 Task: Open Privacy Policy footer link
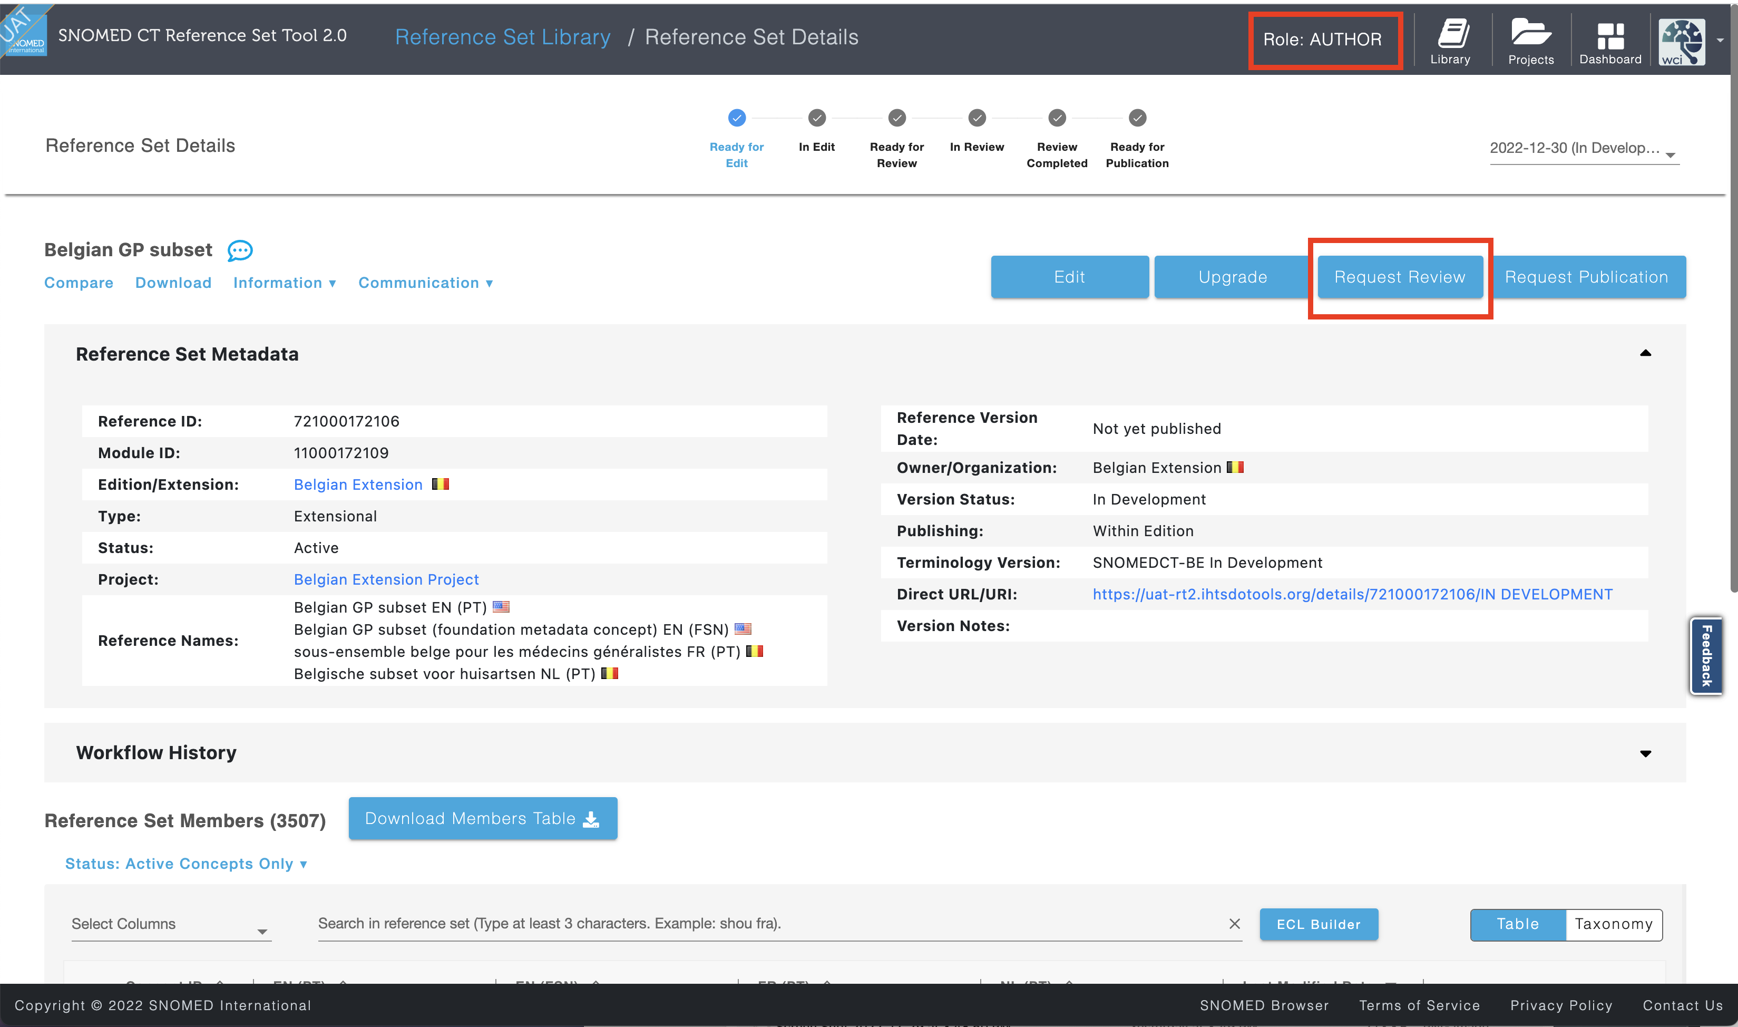coord(1561,1005)
